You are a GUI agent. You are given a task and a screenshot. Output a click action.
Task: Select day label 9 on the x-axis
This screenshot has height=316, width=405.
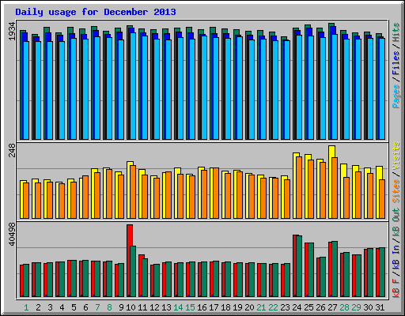click(x=121, y=307)
